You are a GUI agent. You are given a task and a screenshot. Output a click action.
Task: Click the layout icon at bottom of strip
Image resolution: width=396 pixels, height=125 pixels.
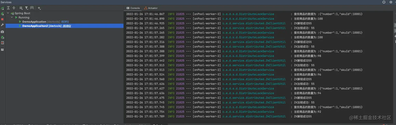click(x=2, y=50)
